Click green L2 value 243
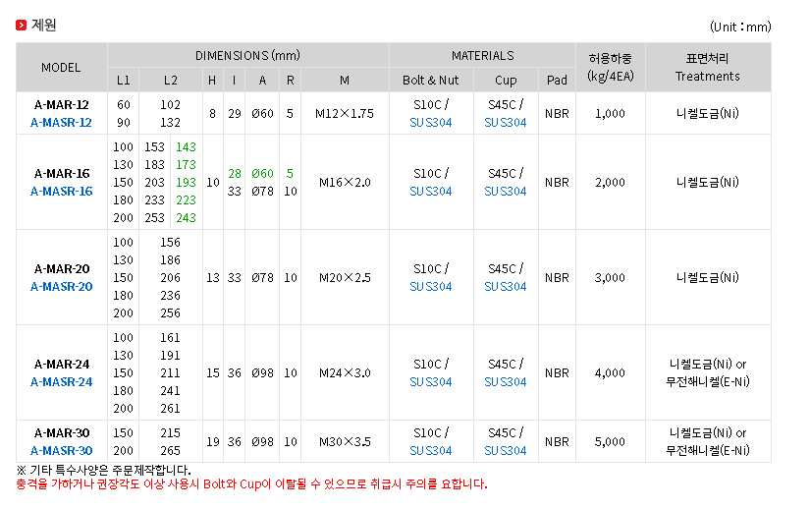 pyautogui.click(x=186, y=218)
